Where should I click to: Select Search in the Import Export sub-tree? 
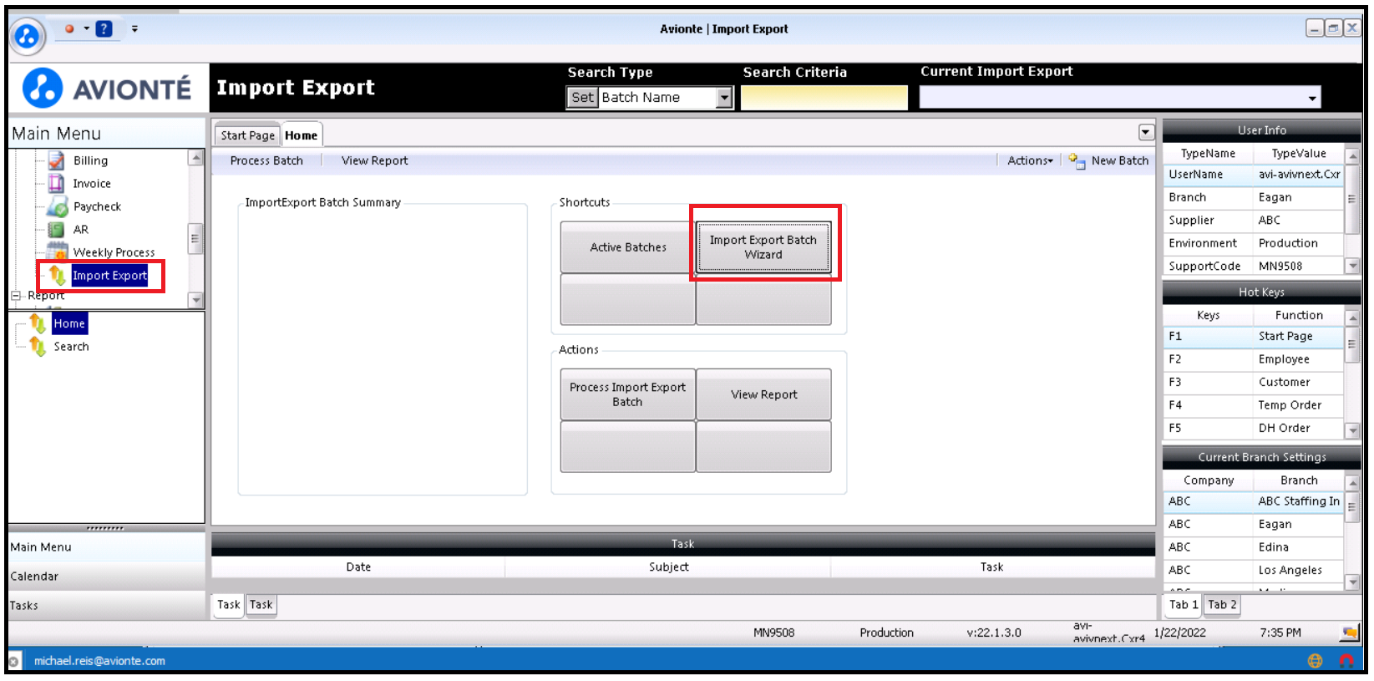(x=71, y=347)
